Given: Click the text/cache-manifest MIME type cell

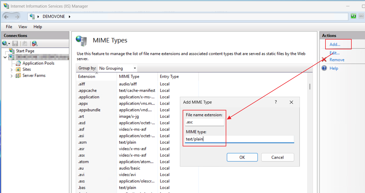Looking at the screenshot, I should click(x=137, y=91).
